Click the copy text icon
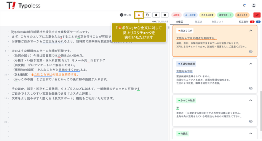The width and height of the screenshot is (262, 141). click(x=147, y=15)
